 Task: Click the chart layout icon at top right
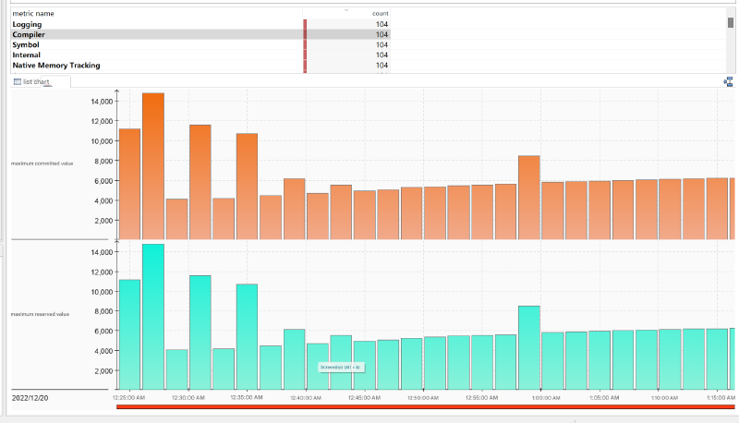point(728,82)
